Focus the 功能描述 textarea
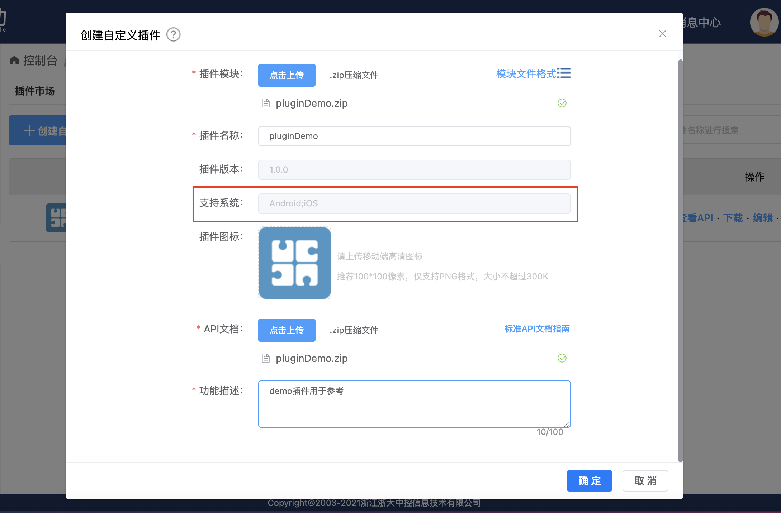Image resolution: width=781 pixels, height=513 pixels. pos(414,404)
